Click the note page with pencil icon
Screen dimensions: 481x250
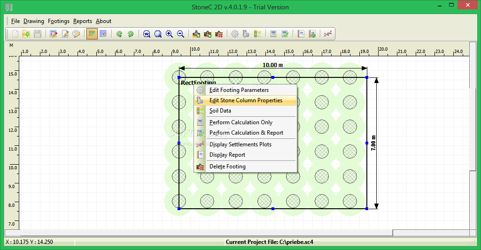(65, 34)
